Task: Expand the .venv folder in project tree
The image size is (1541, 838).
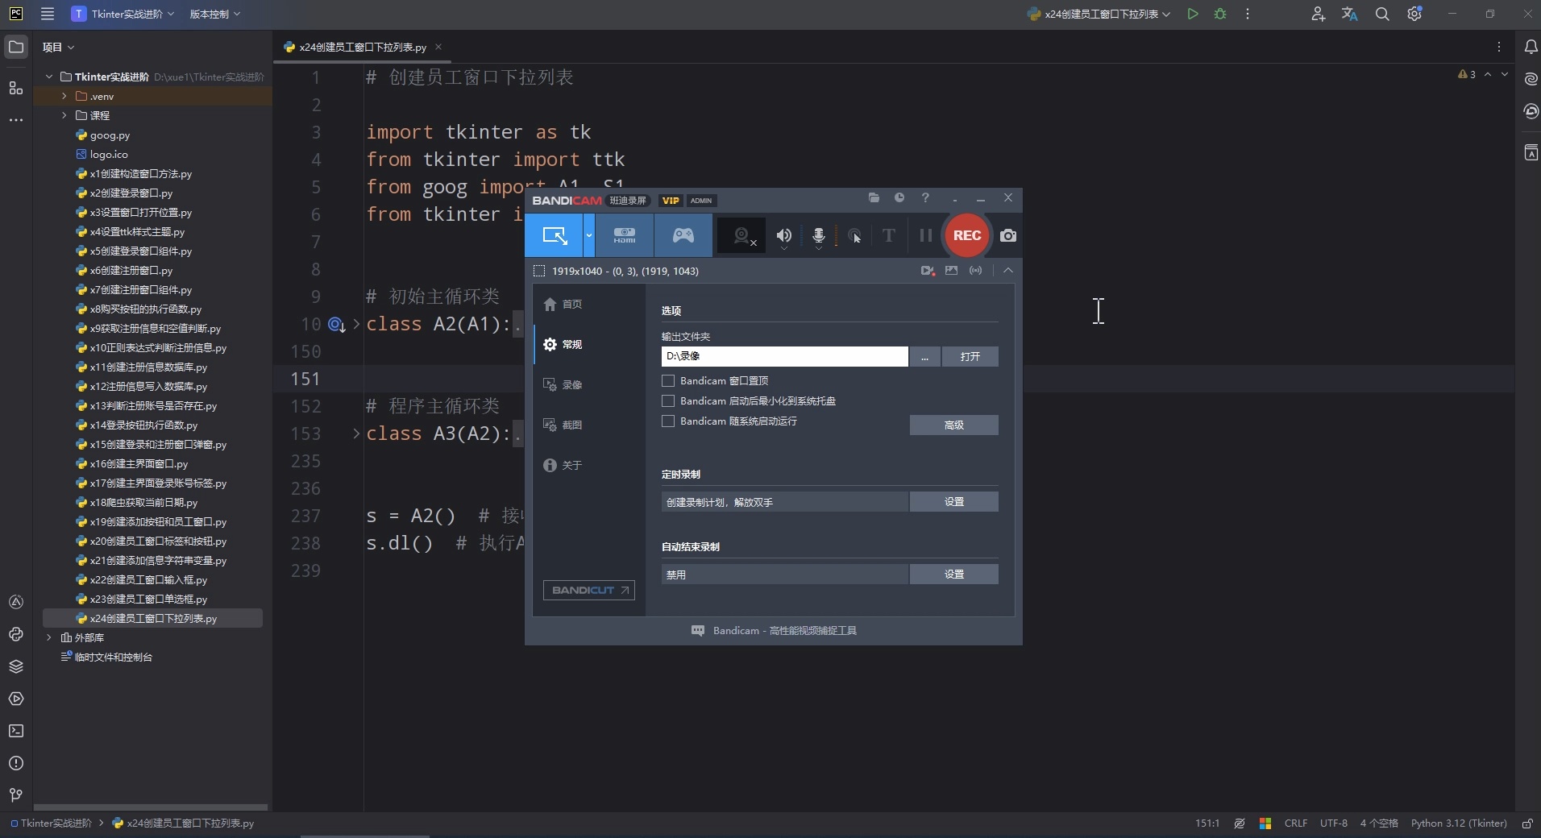Action: [64, 96]
